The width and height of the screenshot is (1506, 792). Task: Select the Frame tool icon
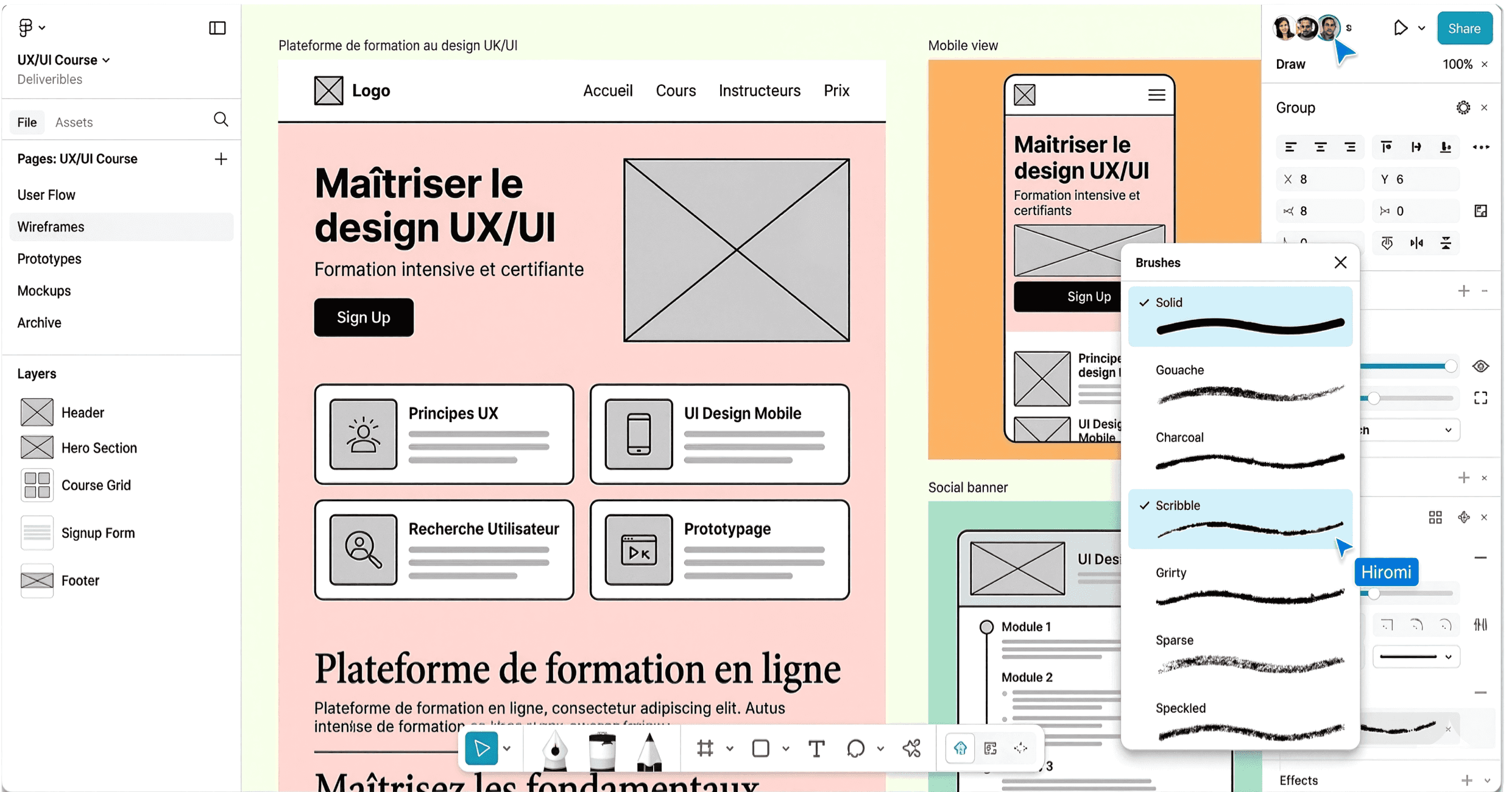tap(705, 748)
